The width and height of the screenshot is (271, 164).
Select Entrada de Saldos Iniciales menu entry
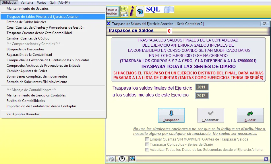click(26, 22)
